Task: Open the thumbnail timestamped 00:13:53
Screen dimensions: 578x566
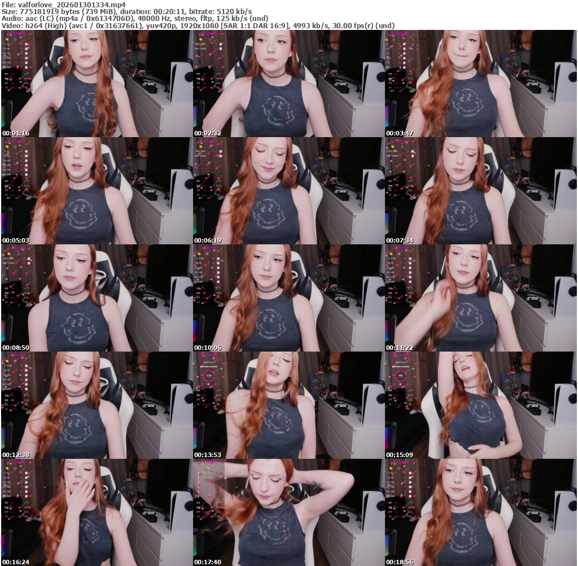Action: (x=289, y=405)
